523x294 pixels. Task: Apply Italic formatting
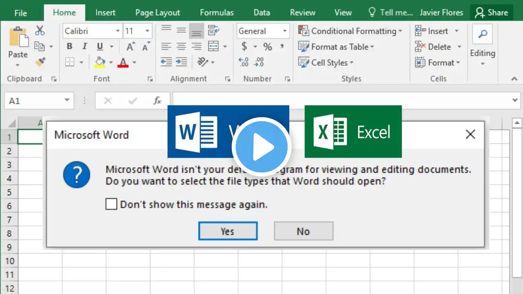tap(85, 47)
